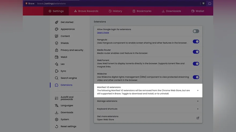This screenshot has height=132, width=236.
Task: Click the Widevine title text
Action: point(102,74)
